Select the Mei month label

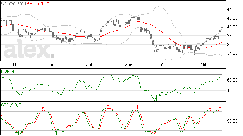tap(16, 65)
